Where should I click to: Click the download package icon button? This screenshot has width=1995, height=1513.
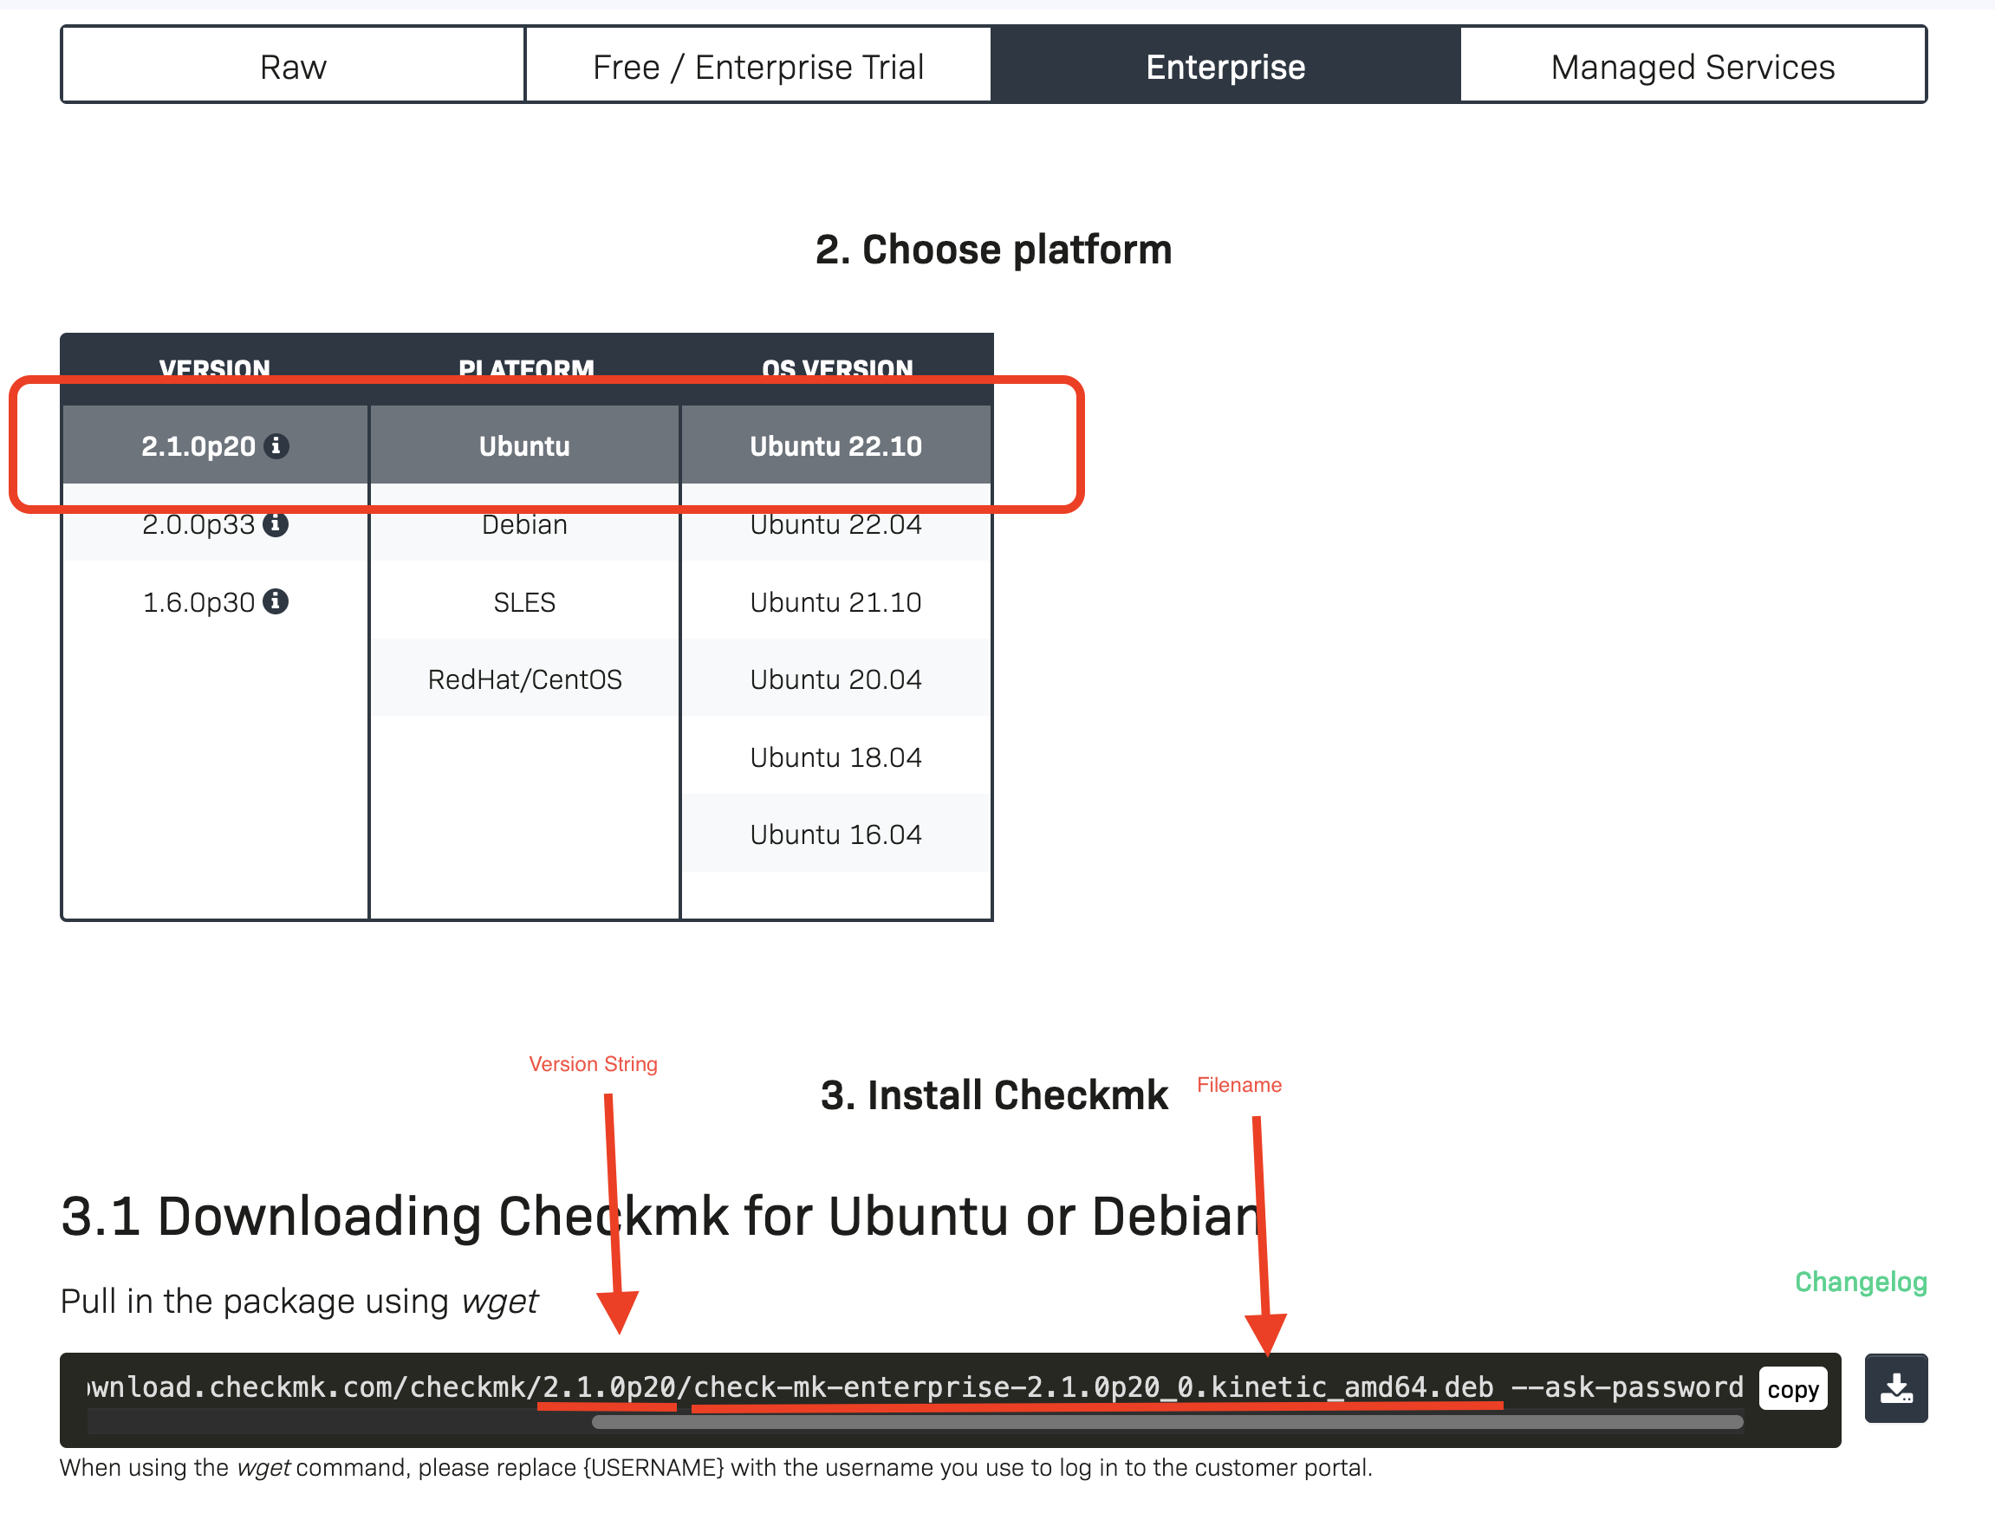(1896, 1388)
